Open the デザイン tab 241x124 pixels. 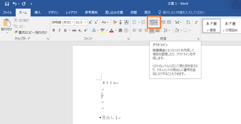pyautogui.click(x=53, y=13)
